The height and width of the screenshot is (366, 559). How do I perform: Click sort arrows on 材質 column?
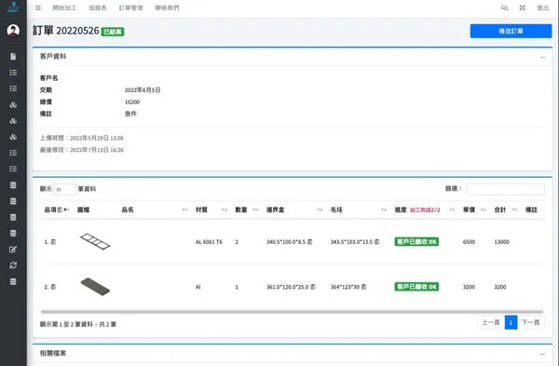pos(225,210)
